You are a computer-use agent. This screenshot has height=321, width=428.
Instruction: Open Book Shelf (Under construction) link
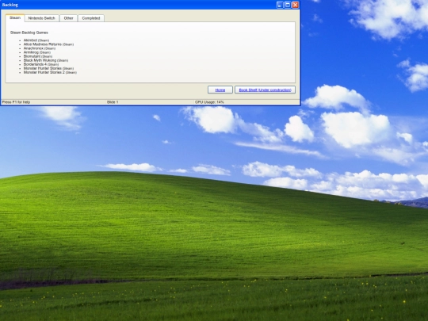(x=265, y=90)
